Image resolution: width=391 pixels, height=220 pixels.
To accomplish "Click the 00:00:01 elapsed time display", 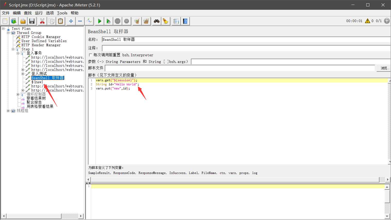I will 354,21.
